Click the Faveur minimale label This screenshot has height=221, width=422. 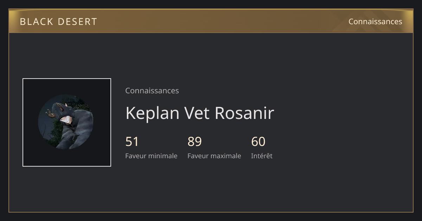pyautogui.click(x=151, y=156)
